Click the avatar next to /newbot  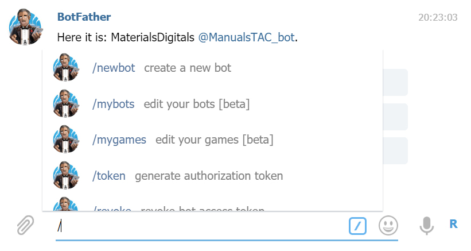coord(65,68)
